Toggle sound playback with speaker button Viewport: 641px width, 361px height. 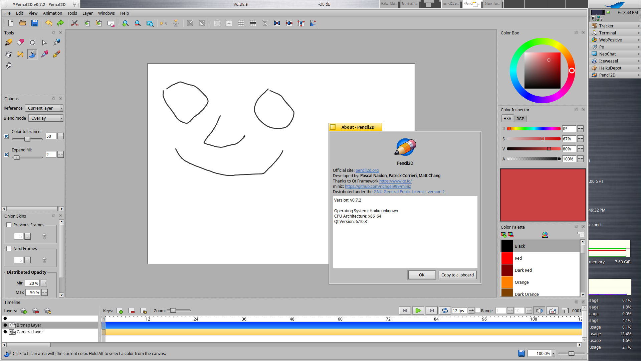point(539,311)
